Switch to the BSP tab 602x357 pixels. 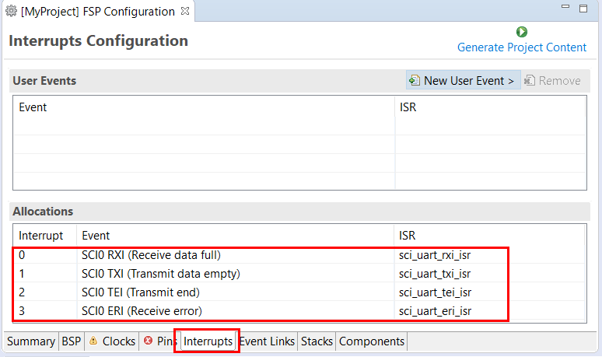72,341
